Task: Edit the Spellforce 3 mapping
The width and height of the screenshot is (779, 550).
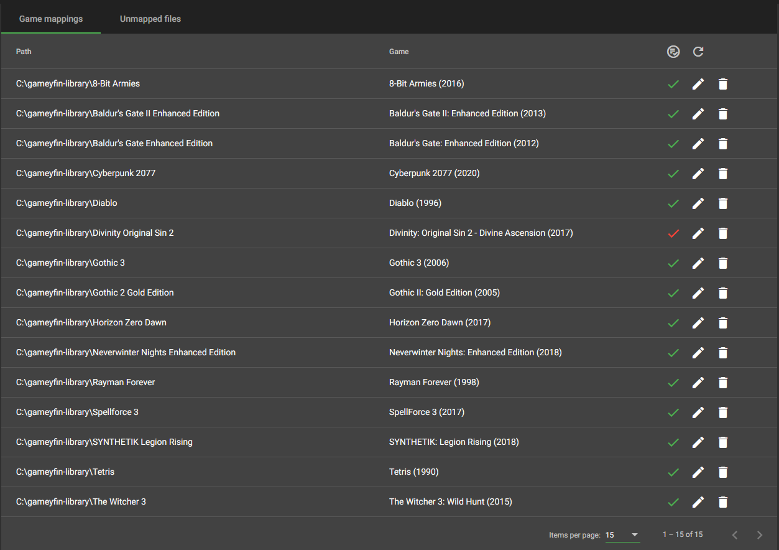Action: tap(698, 412)
